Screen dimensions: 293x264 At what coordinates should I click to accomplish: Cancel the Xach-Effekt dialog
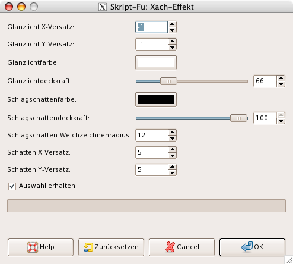point(181,247)
